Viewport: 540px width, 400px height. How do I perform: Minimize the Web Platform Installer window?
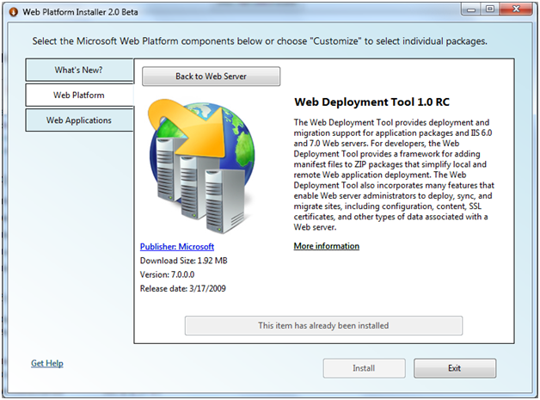471,9
